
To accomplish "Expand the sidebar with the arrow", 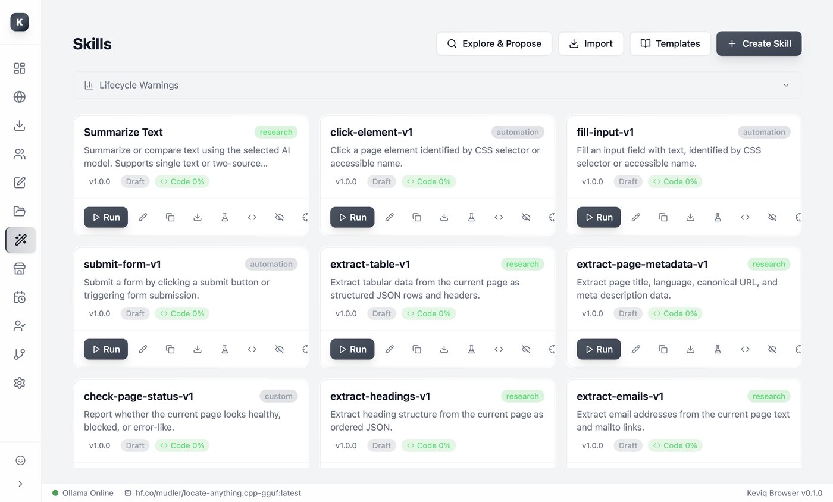I will coord(20,484).
